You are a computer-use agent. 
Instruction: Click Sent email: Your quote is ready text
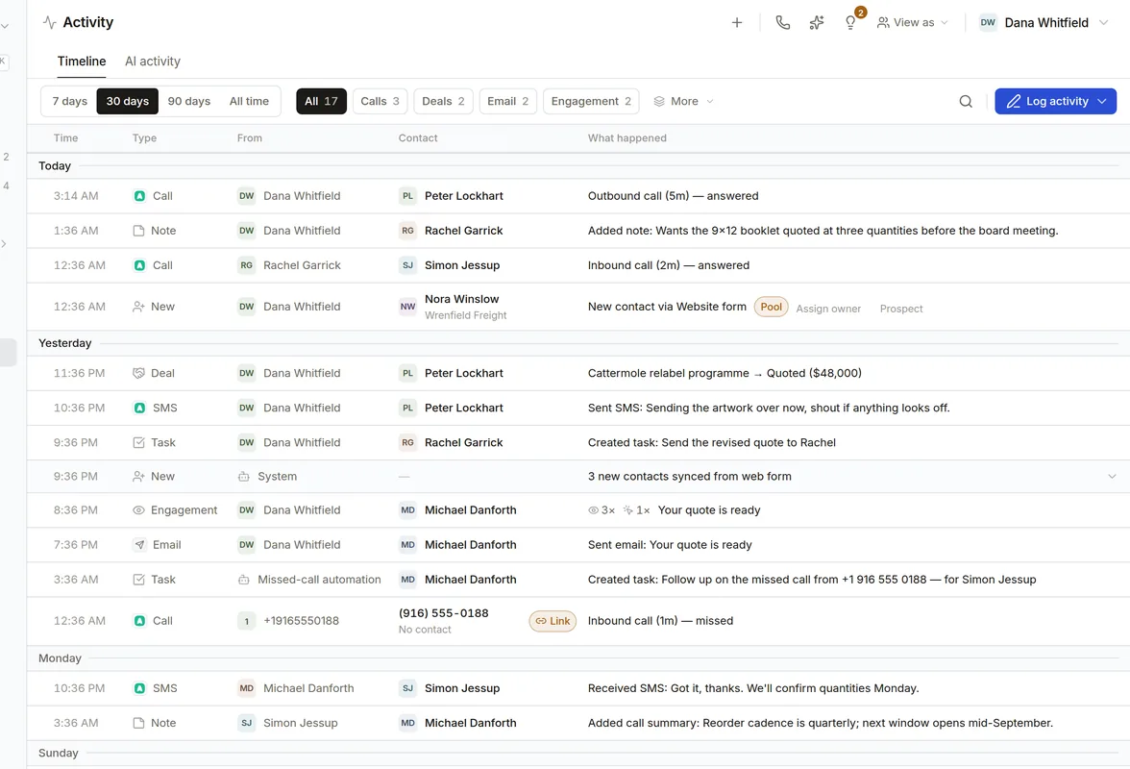(x=670, y=545)
